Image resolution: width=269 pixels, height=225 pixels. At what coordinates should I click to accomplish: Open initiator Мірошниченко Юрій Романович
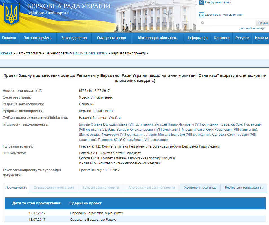pos(220,130)
